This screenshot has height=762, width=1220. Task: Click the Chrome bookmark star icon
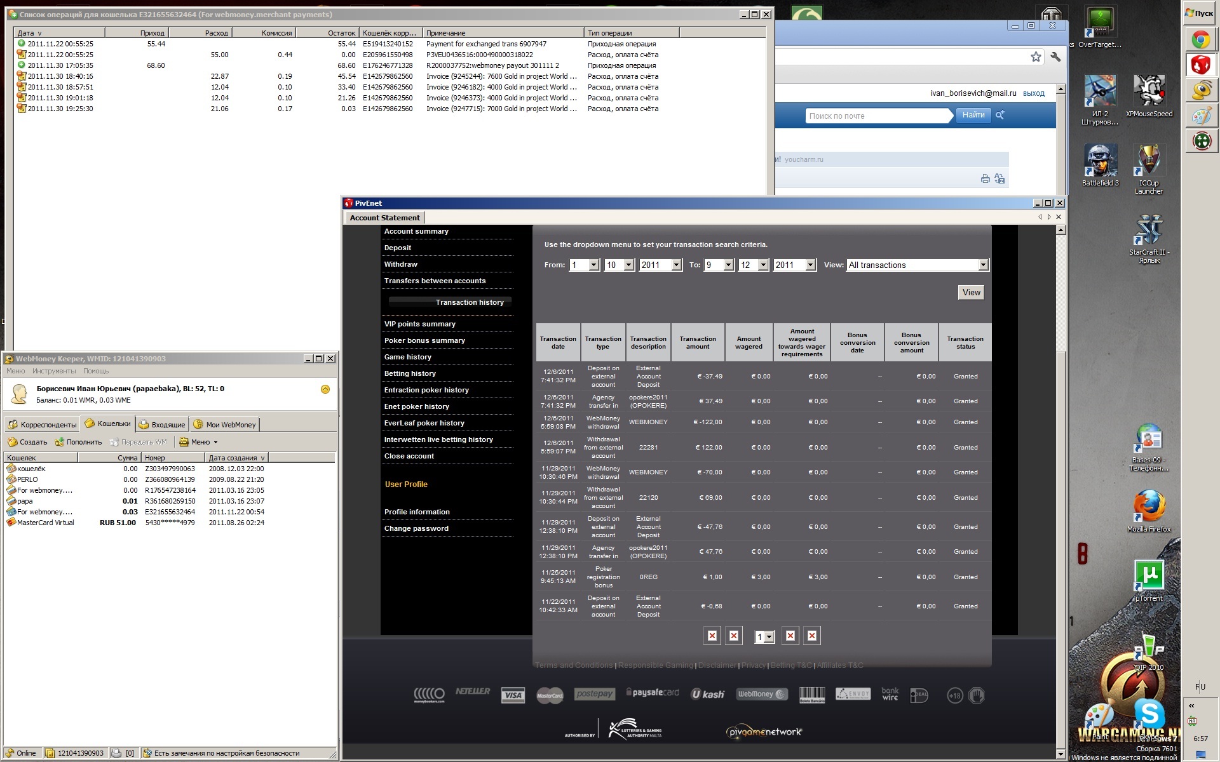[1036, 57]
